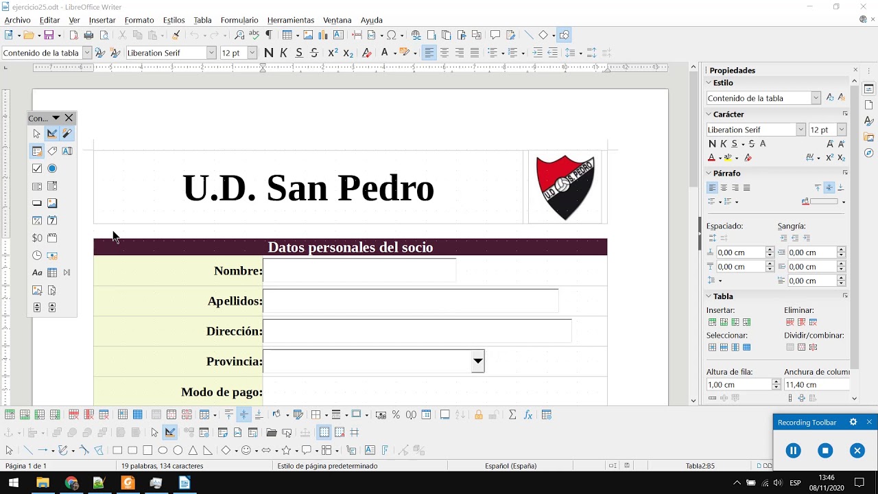Open File Explorer in the Windows taskbar
This screenshot has width=878, height=494.
(43, 483)
